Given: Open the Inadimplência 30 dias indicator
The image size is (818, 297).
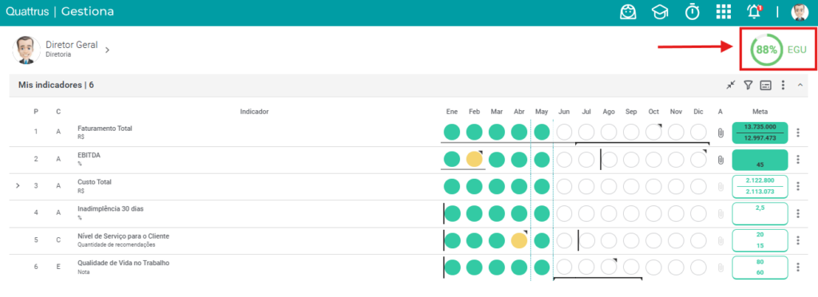Looking at the screenshot, I should [110, 209].
